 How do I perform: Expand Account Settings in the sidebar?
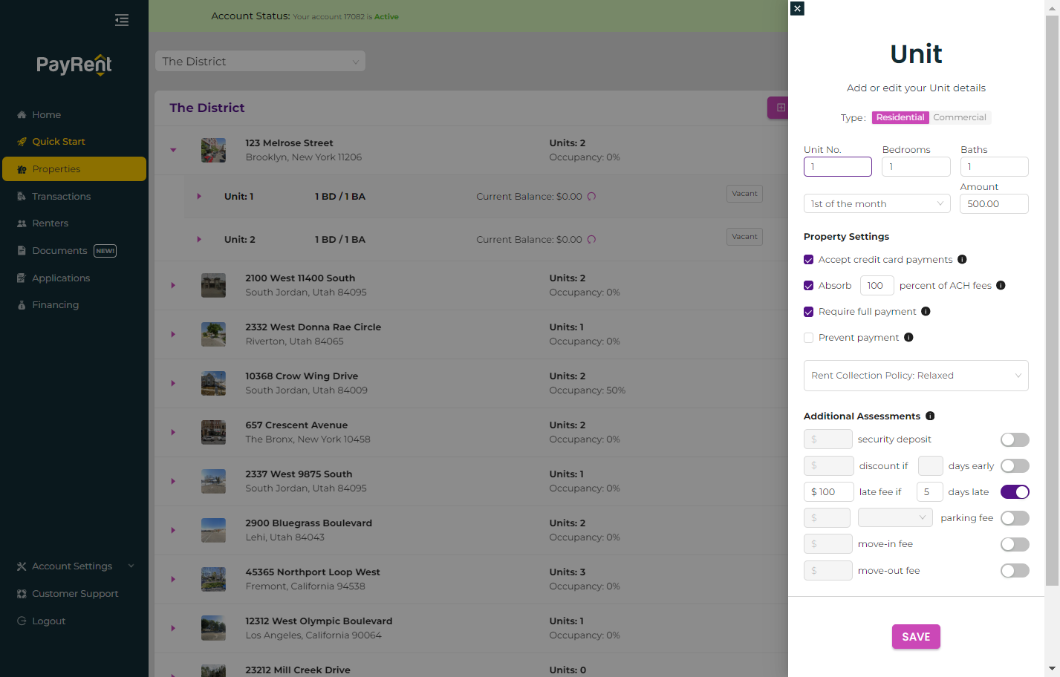coord(74,566)
